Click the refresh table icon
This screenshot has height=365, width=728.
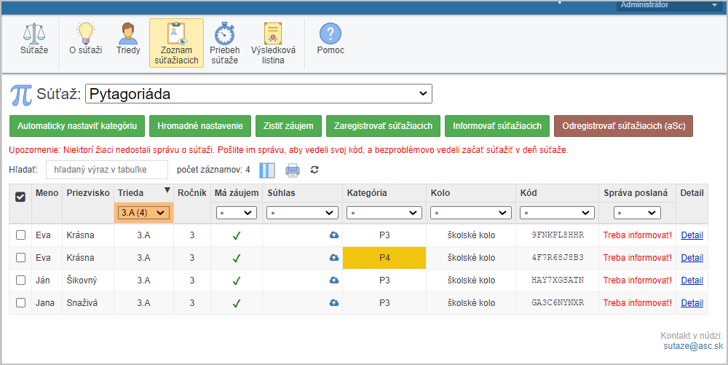point(314,170)
